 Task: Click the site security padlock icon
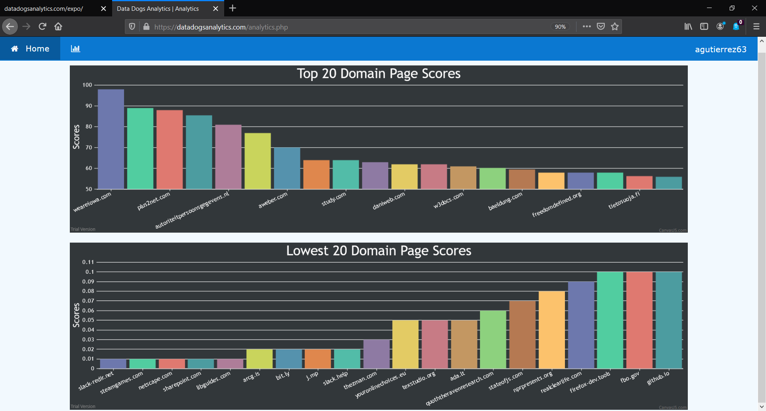click(x=146, y=27)
